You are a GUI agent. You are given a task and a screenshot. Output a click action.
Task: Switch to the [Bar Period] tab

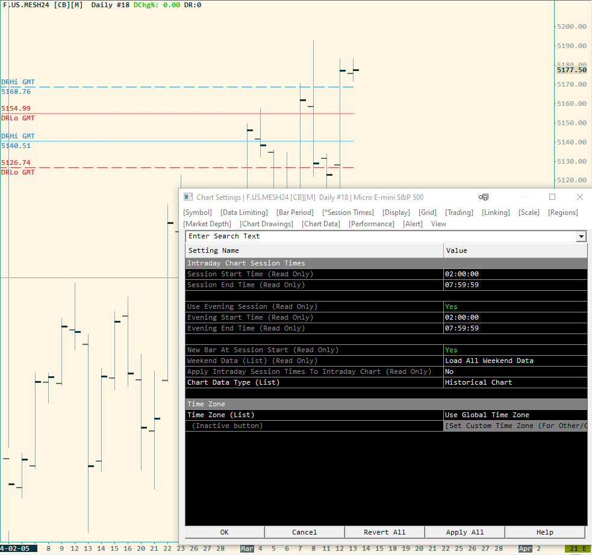[295, 212]
